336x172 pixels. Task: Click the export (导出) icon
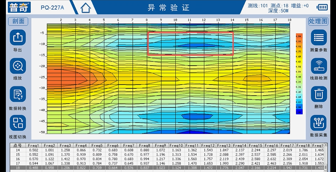tap(18, 38)
